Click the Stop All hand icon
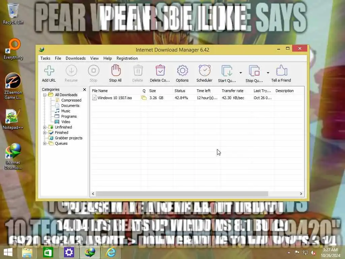The image size is (345, 259). coord(116,70)
